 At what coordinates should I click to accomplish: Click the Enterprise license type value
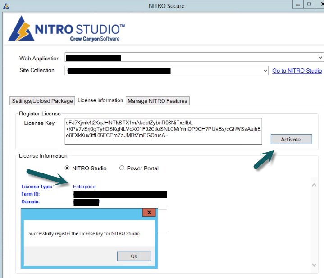point(84,187)
